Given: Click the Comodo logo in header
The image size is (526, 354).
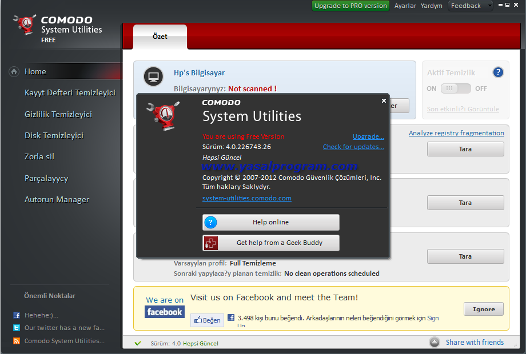Looking at the screenshot, I should click(25, 24).
